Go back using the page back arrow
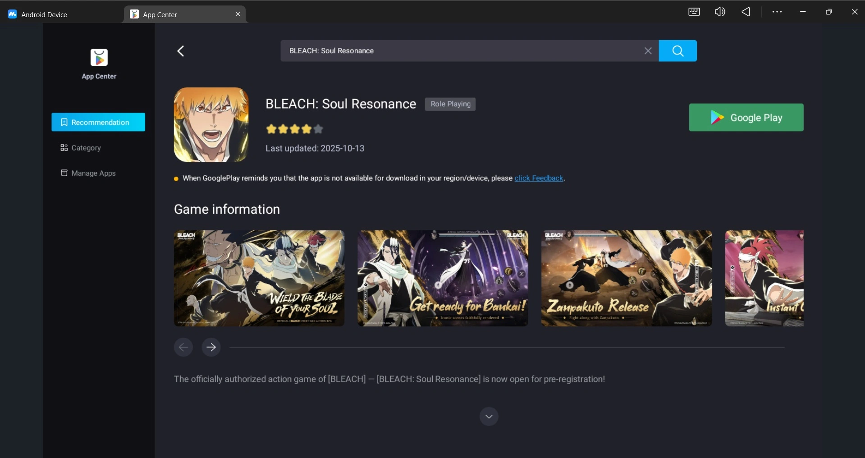 (180, 50)
